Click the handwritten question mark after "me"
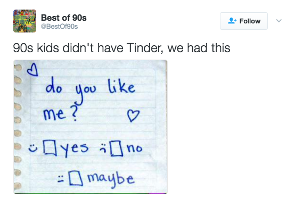The image size is (295, 199). (x=73, y=112)
